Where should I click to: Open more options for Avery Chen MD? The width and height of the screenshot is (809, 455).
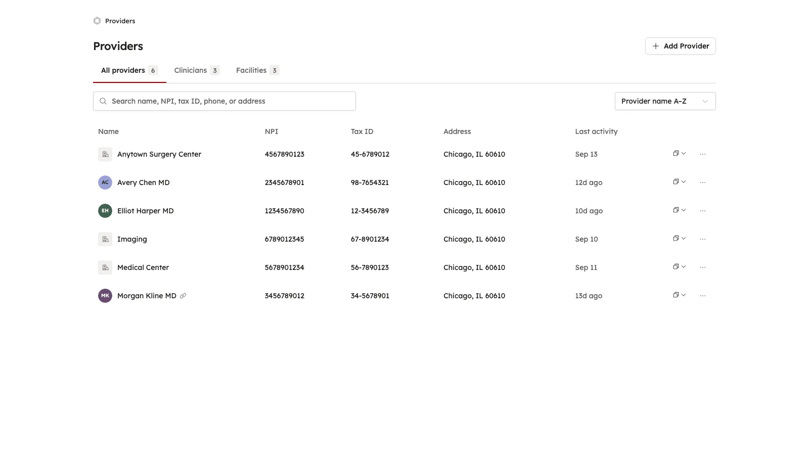point(703,183)
